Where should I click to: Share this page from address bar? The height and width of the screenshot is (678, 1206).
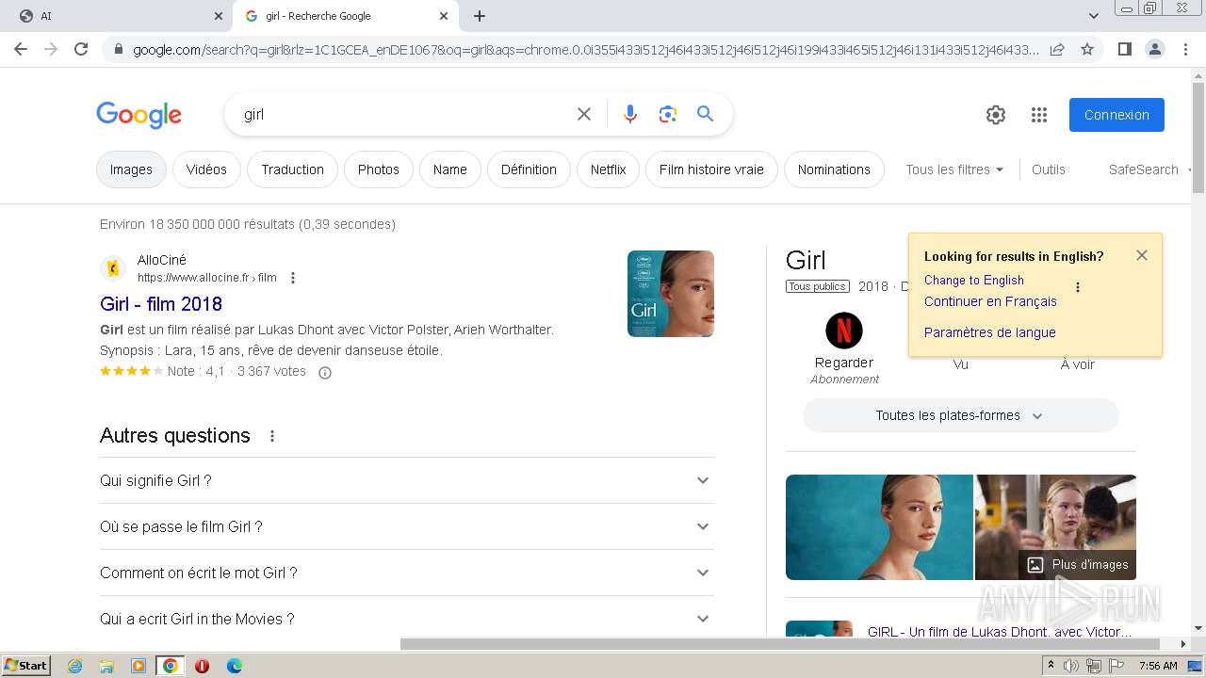point(1057,49)
